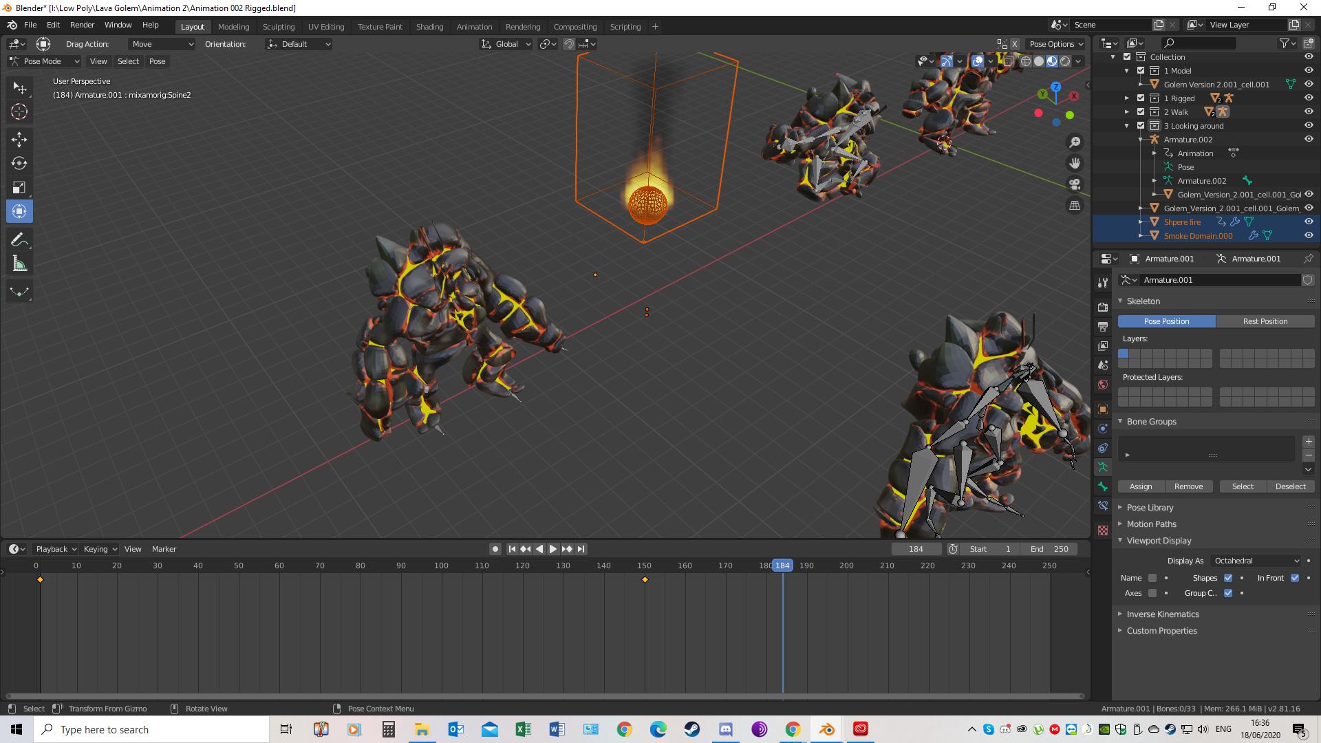Disable the In Front checkbox

point(1295,578)
